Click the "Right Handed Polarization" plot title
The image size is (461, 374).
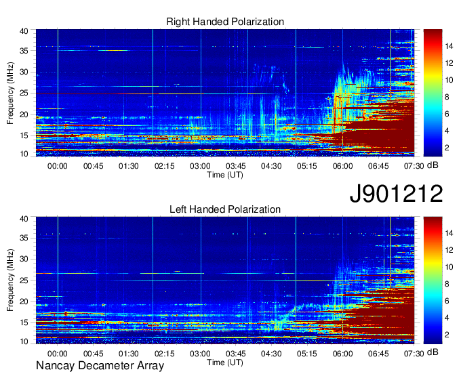click(225, 22)
